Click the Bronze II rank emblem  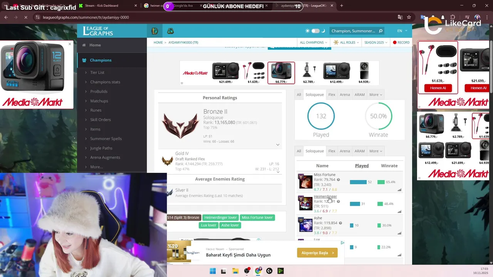pos(180,126)
